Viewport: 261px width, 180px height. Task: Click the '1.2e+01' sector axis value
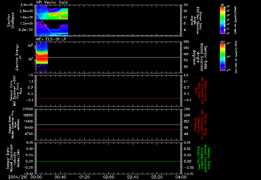tap(26, 24)
